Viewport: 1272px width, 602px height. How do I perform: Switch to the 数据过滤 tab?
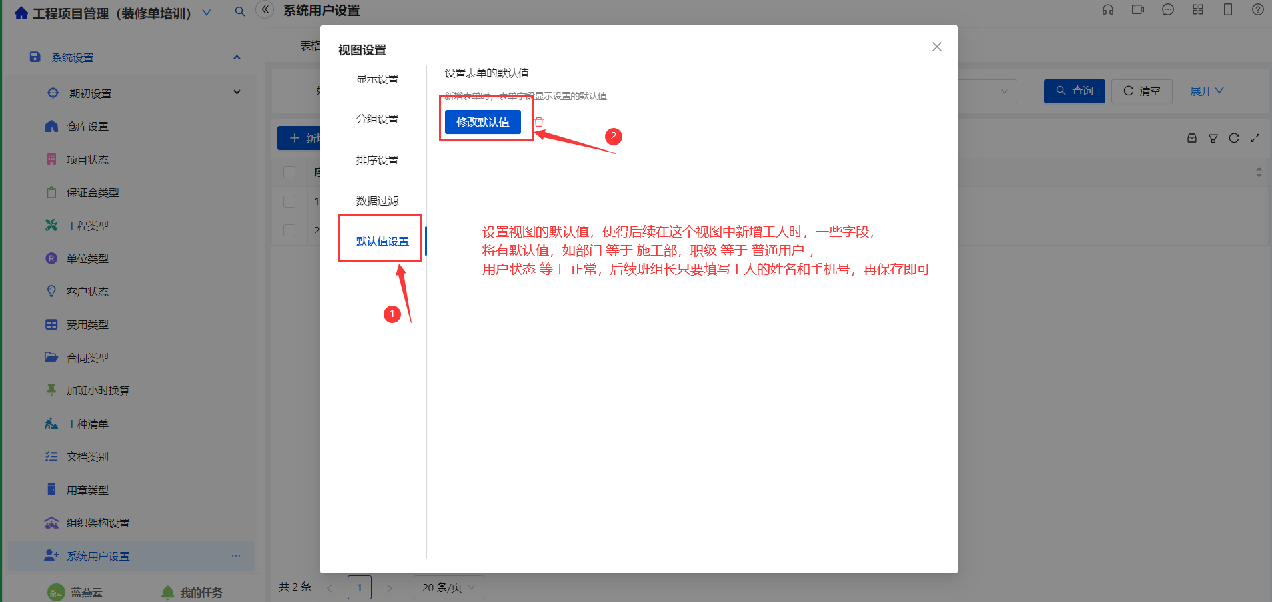[x=377, y=200]
